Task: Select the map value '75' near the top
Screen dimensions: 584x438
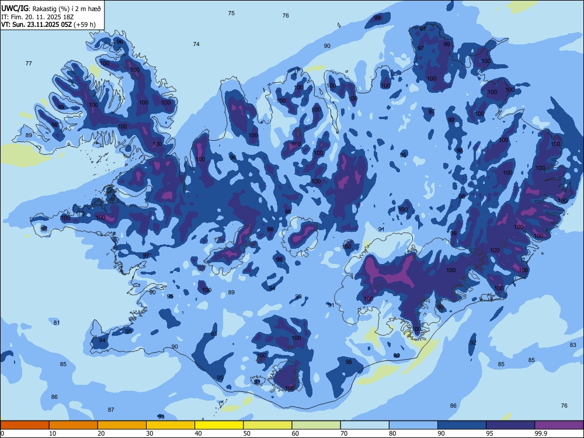Action: point(231,13)
